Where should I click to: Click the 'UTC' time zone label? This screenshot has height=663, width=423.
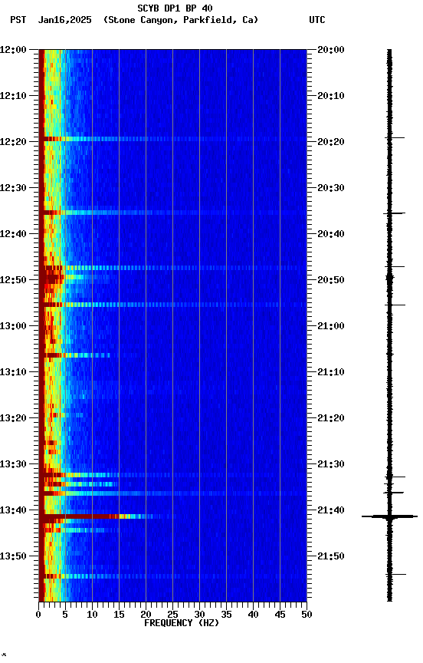[x=317, y=20]
